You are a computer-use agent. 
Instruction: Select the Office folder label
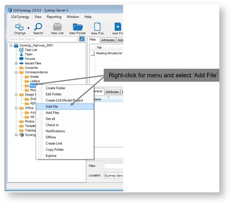pyautogui.click(x=29, y=108)
